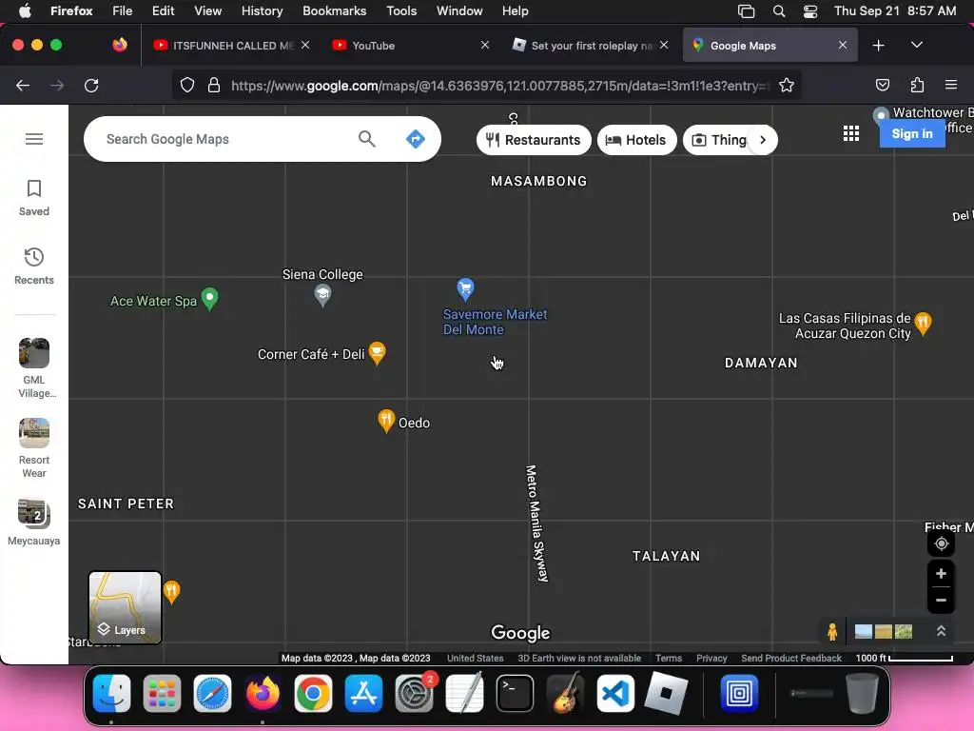Open the Terms link
Image resolution: width=974 pixels, height=731 pixels.
click(x=669, y=658)
